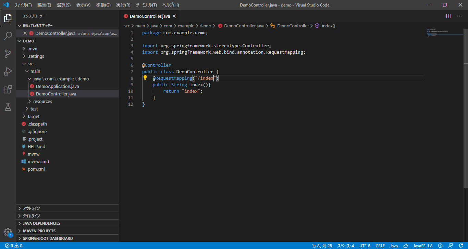Open the 移動(G) menu

(x=103, y=5)
